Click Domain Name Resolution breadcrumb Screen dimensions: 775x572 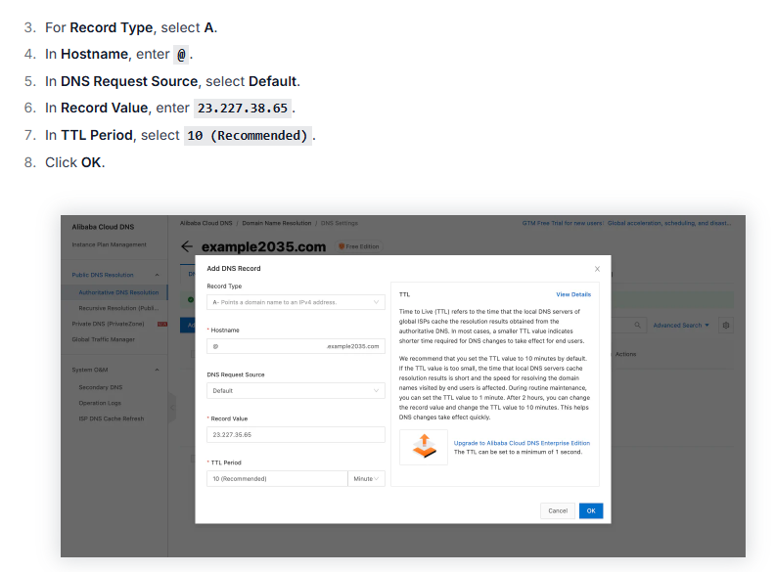coord(277,223)
